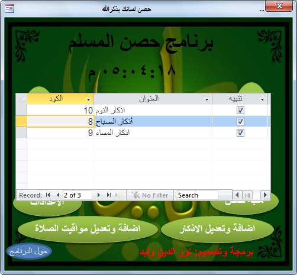Go to next record arrow

click(99, 195)
